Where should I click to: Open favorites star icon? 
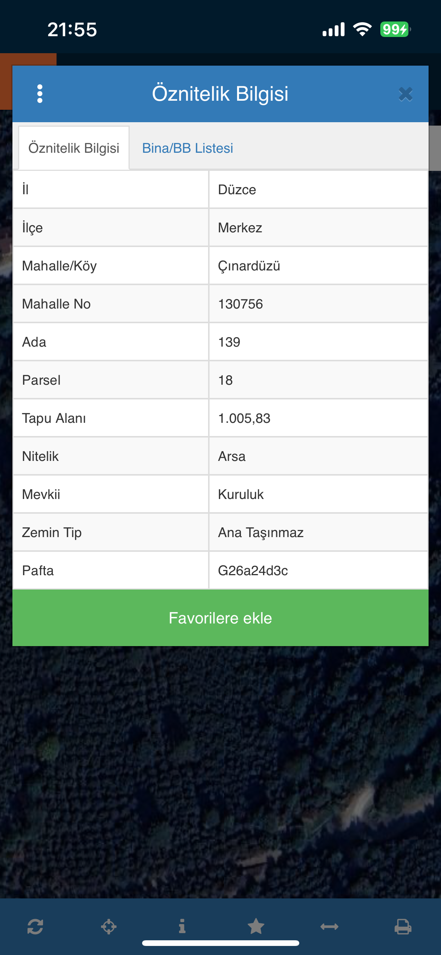click(x=256, y=926)
